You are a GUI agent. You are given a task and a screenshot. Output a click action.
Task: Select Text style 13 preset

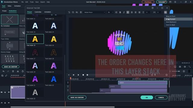tap(35, 26)
